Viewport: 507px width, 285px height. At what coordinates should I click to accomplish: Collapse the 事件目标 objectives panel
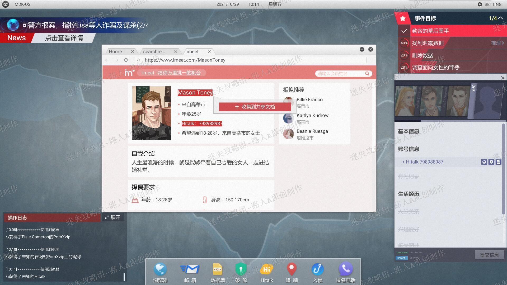pos(500,18)
